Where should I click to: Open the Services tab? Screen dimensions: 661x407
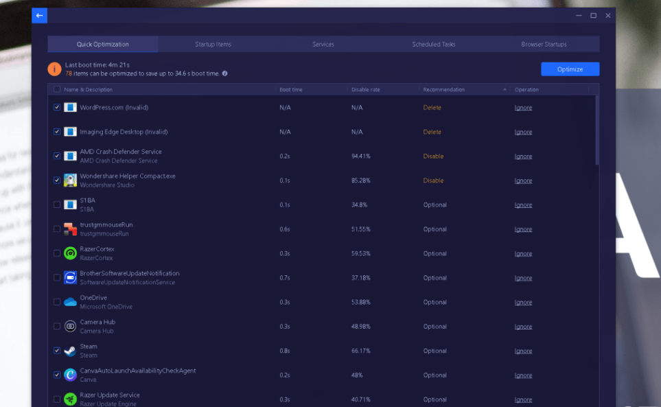323,44
